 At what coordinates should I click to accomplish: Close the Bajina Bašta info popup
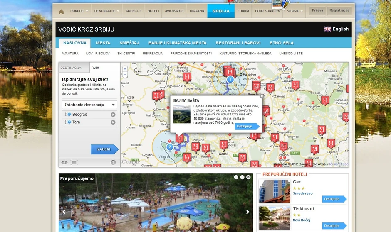pyautogui.click(x=261, y=97)
